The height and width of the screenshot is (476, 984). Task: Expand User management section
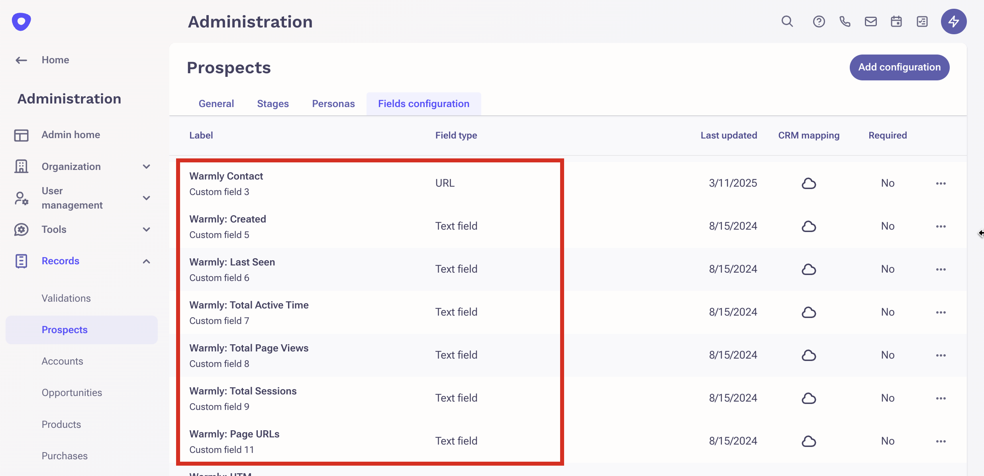[x=147, y=198]
